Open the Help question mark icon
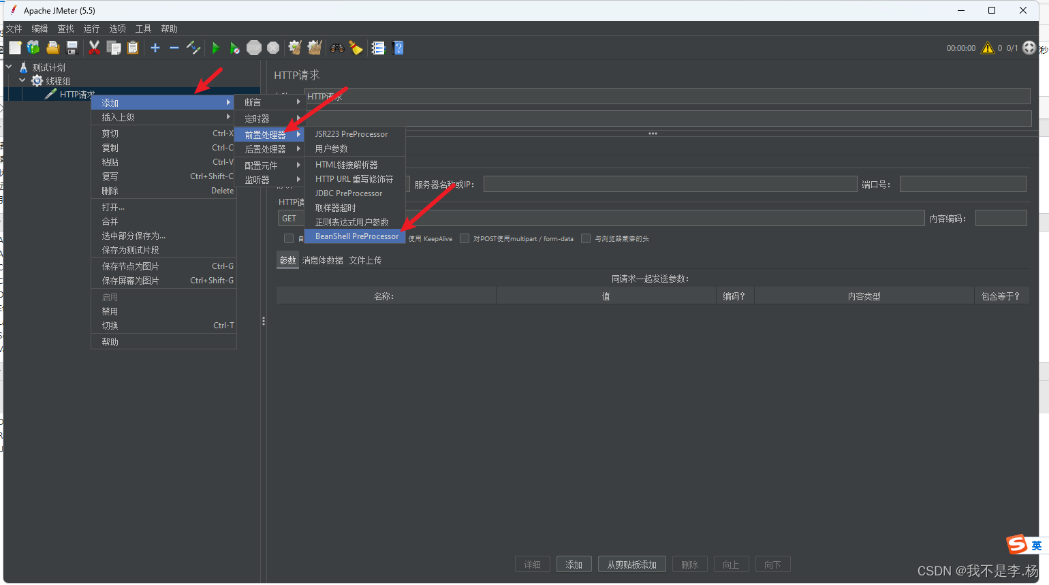This screenshot has height=585, width=1049. coord(398,48)
